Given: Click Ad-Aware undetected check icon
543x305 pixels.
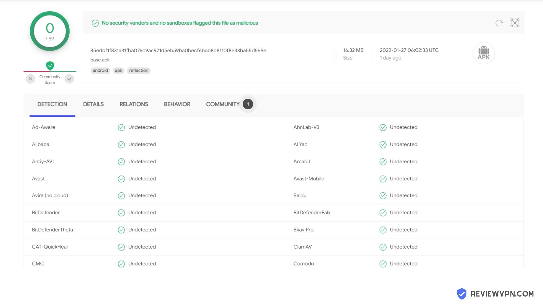Looking at the screenshot, I should [x=121, y=128].
